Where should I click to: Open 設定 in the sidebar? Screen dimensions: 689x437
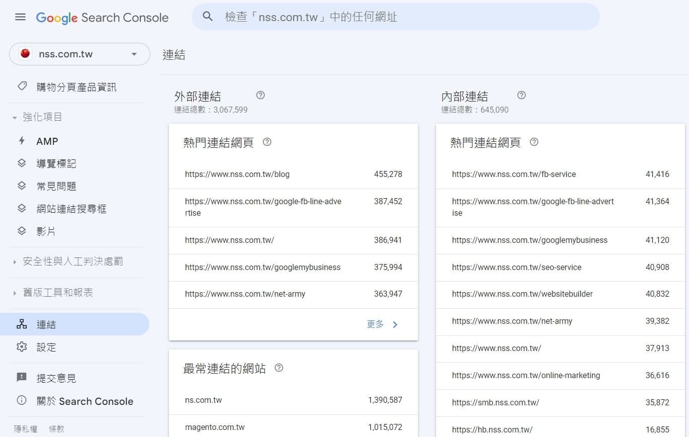tap(75, 347)
